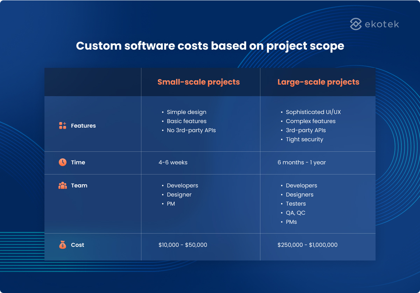This screenshot has height=293, width=420.
Task: Select the Small-scale projects column header
Action: tap(199, 82)
